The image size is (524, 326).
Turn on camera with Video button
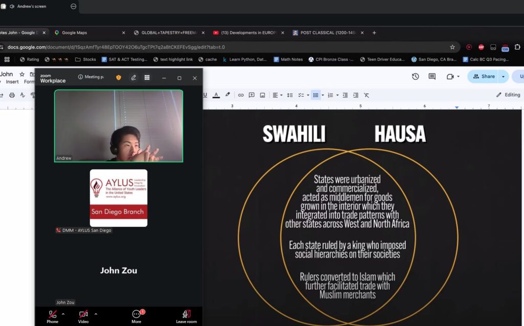point(83,316)
